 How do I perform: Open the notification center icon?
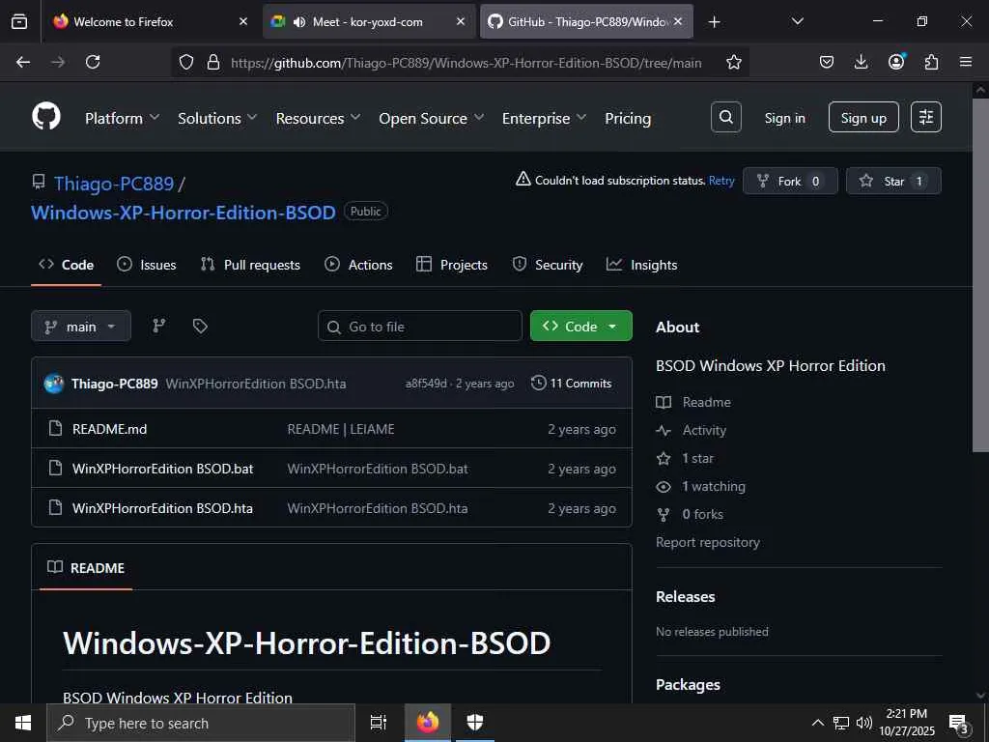(x=959, y=723)
